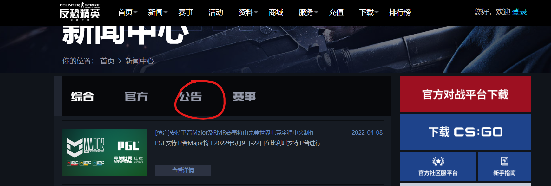Open the PGL Major news thumbnail
The height and width of the screenshot is (186, 551).
(105, 152)
